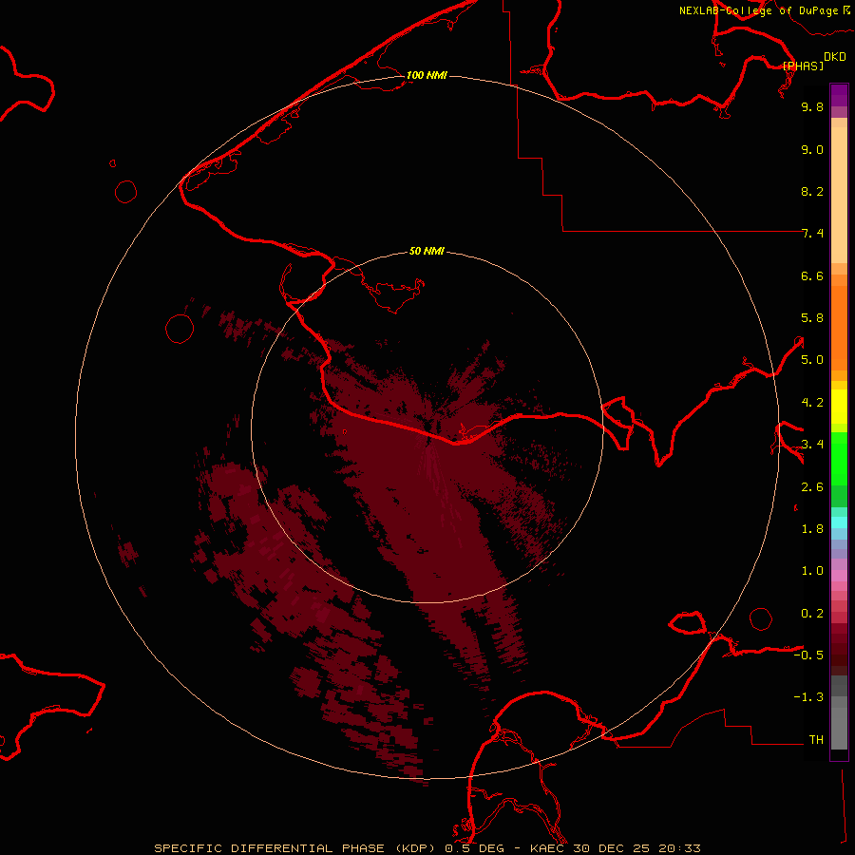Click the 1.0 value on the color scale
Image resolution: width=855 pixels, height=855 pixels.
812,571
